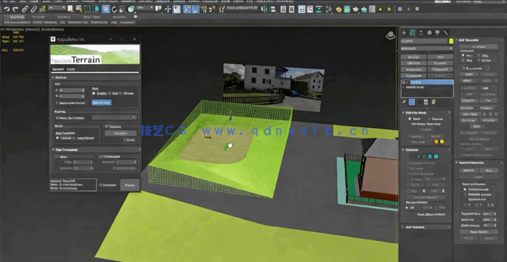
Task: Choose the Select Object tool
Action: tap(70, 9)
